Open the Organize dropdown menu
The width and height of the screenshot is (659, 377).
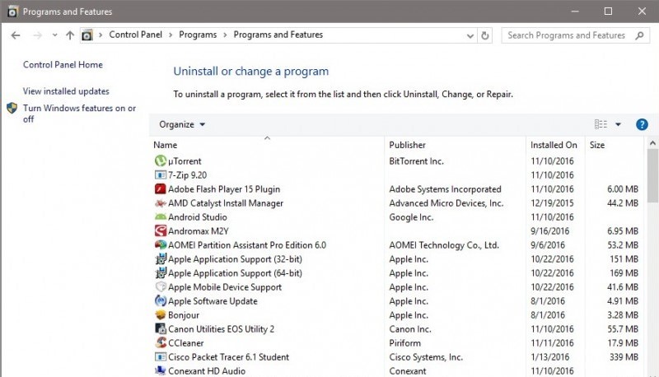[x=182, y=125]
